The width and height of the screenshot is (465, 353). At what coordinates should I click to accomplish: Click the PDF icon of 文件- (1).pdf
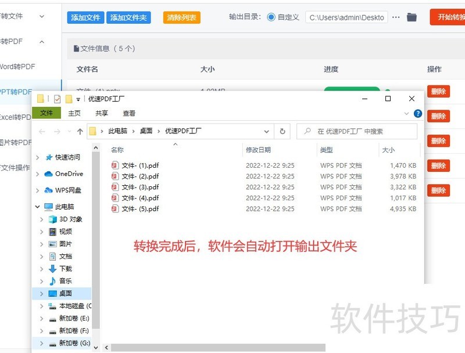[x=115, y=165]
